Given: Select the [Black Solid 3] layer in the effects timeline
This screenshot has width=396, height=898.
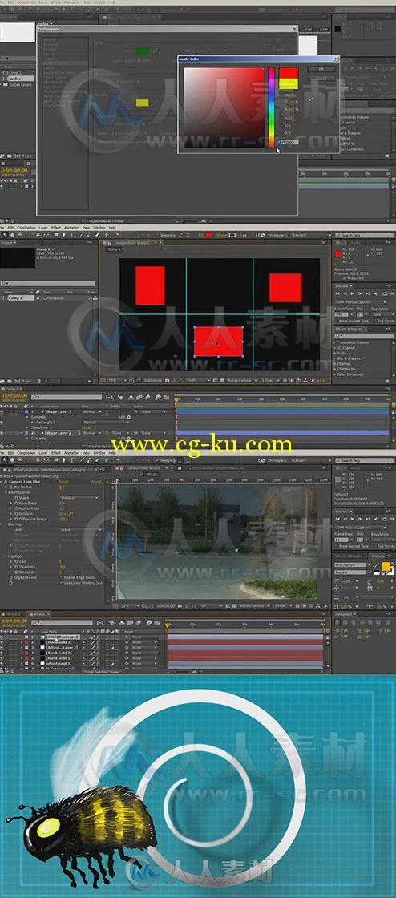Looking at the screenshot, I should [x=59, y=642].
